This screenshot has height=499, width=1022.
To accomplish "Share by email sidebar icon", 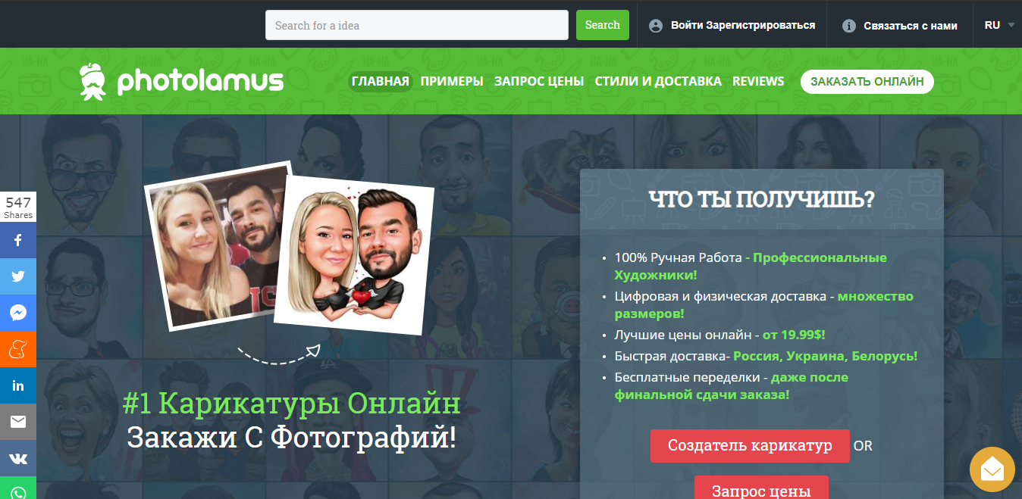I will coord(18,422).
